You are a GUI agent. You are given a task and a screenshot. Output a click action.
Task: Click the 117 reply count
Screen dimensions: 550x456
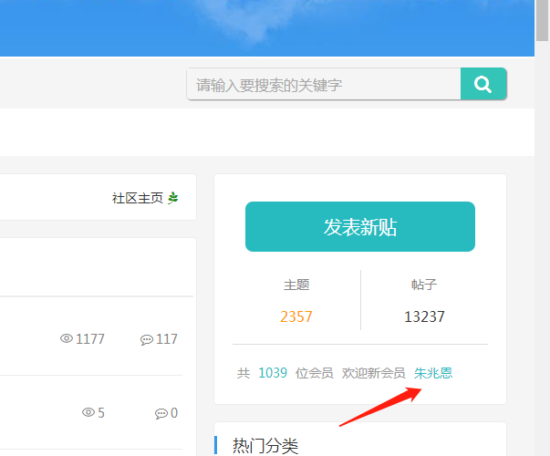167,339
